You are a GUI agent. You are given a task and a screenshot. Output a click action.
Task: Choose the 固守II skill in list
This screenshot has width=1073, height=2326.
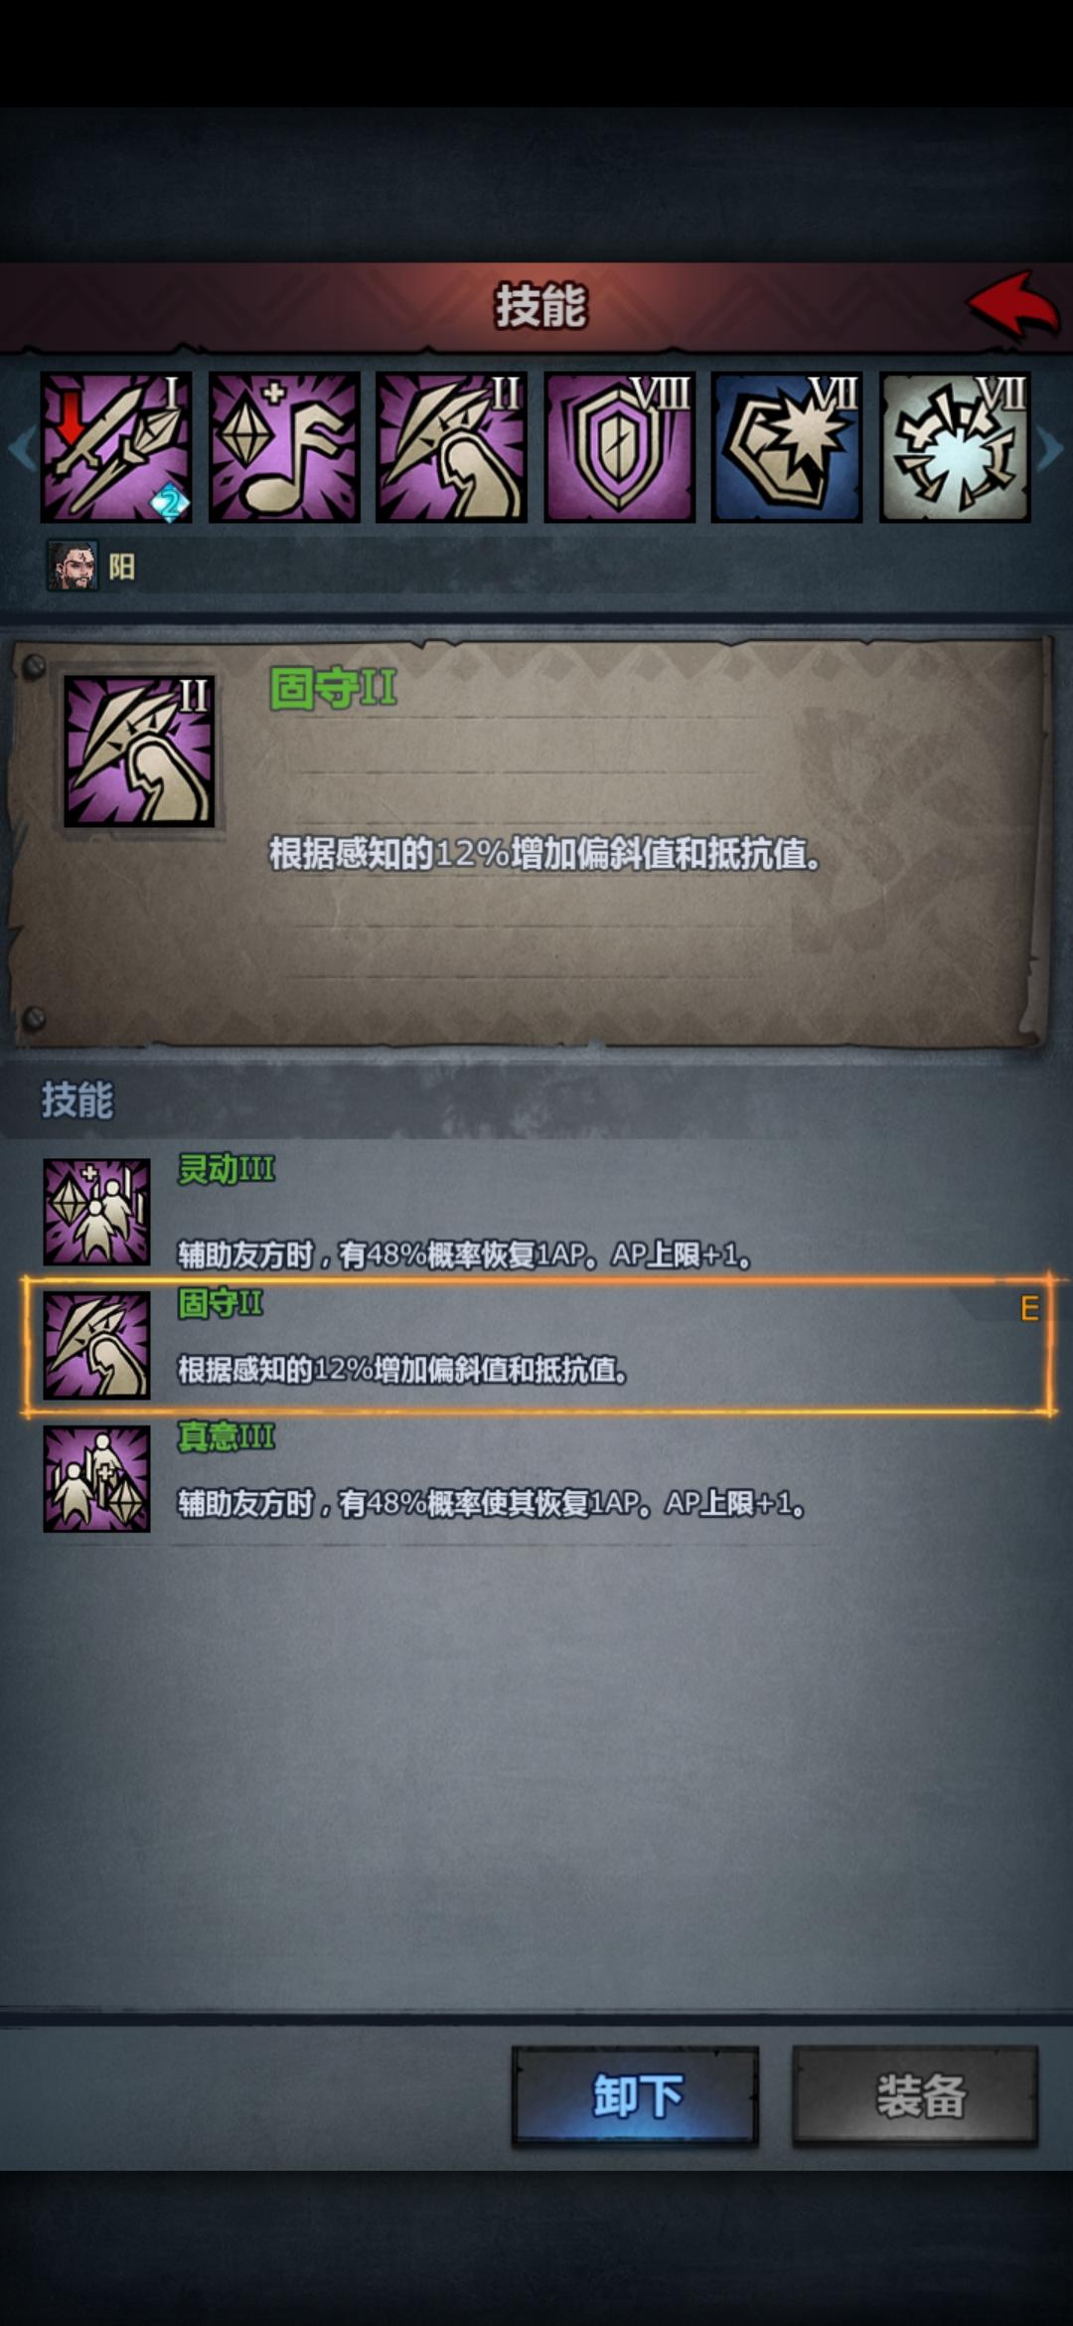536,1345
